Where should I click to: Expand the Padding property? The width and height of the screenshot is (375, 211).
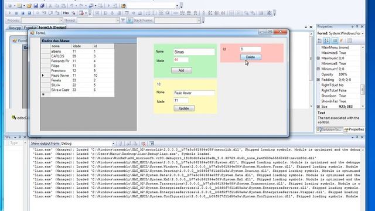(x=318, y=80)
